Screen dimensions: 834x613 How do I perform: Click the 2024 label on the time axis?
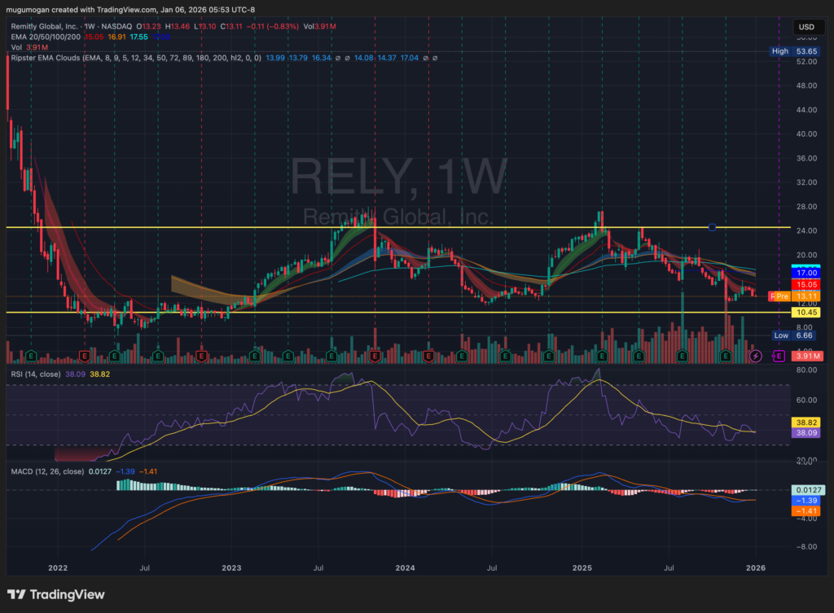click(405, 566)
